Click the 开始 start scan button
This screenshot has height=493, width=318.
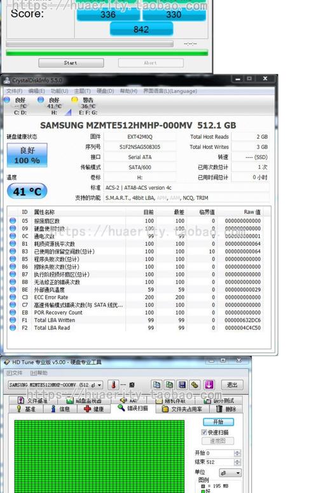[x=218, y=422]
